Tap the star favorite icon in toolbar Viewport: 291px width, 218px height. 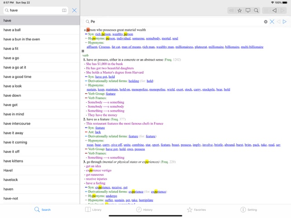(239, 10)
